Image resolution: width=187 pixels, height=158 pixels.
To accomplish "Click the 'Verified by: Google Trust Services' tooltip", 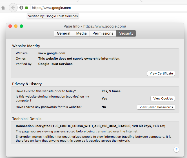I will pyautogui.click(x=53, y=16).
